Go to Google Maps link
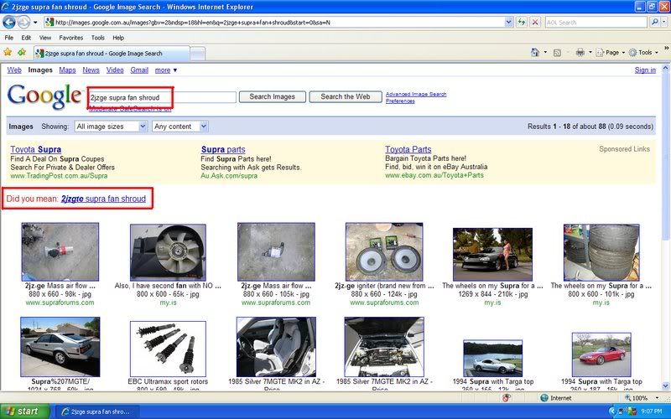This screenshot has width=671, height=419. tap(67, 70)
